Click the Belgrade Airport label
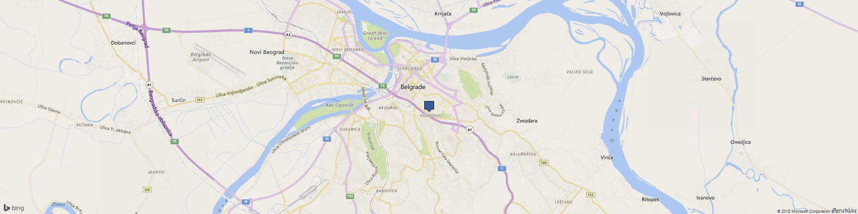 (x=201, y=57)
